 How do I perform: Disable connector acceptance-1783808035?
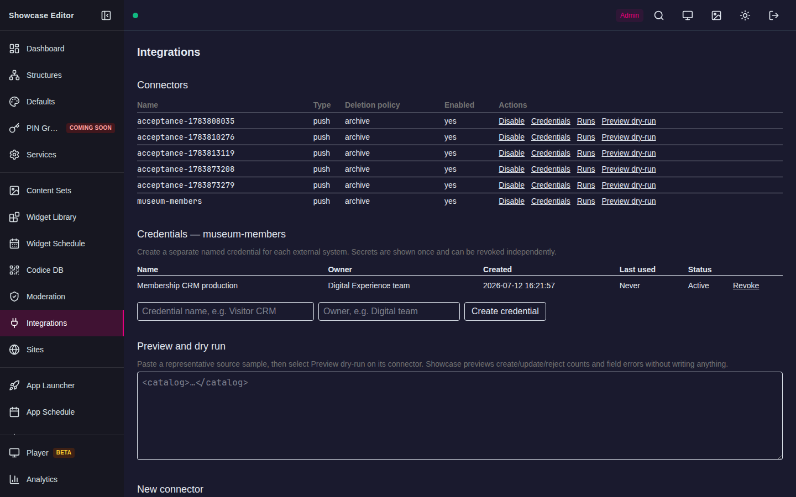pyautogui.click(x=511, y=121)
